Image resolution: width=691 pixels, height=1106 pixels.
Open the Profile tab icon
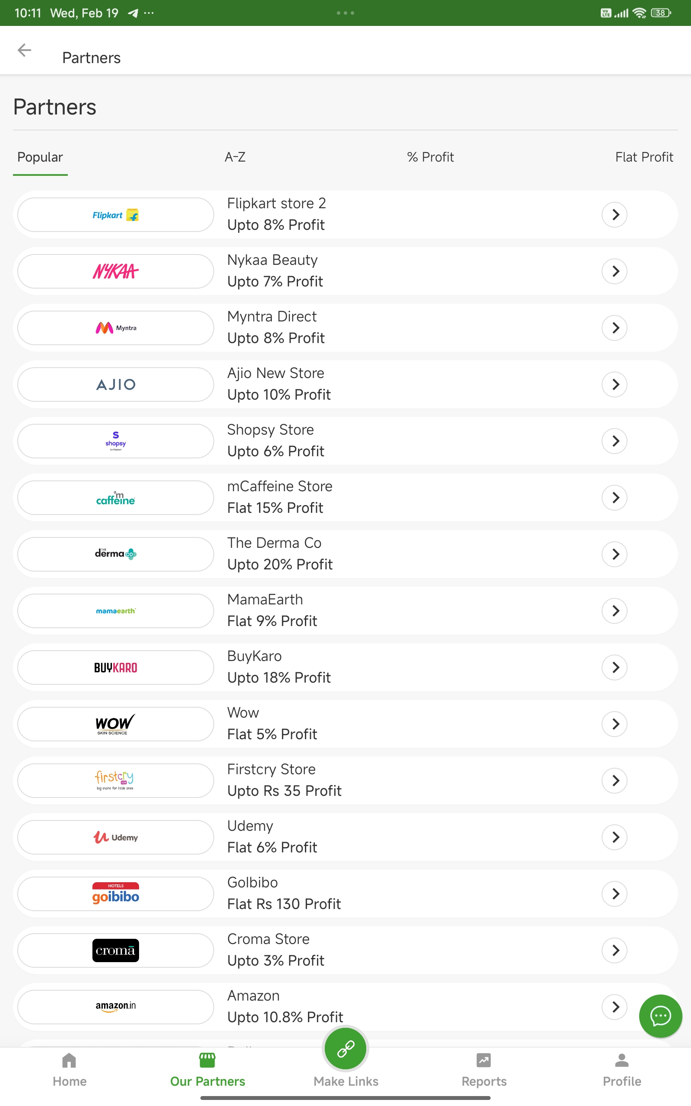tap(621, 1060)
